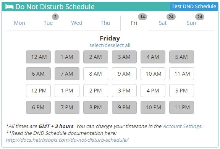Switch to the Sat tab
This screenshot has height=149, width=220.
tap(163, 23)
